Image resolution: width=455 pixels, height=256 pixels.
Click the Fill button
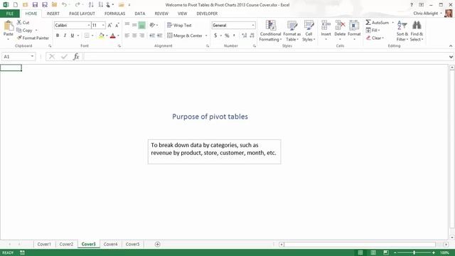pyautogui.click(x=373, y=30)
